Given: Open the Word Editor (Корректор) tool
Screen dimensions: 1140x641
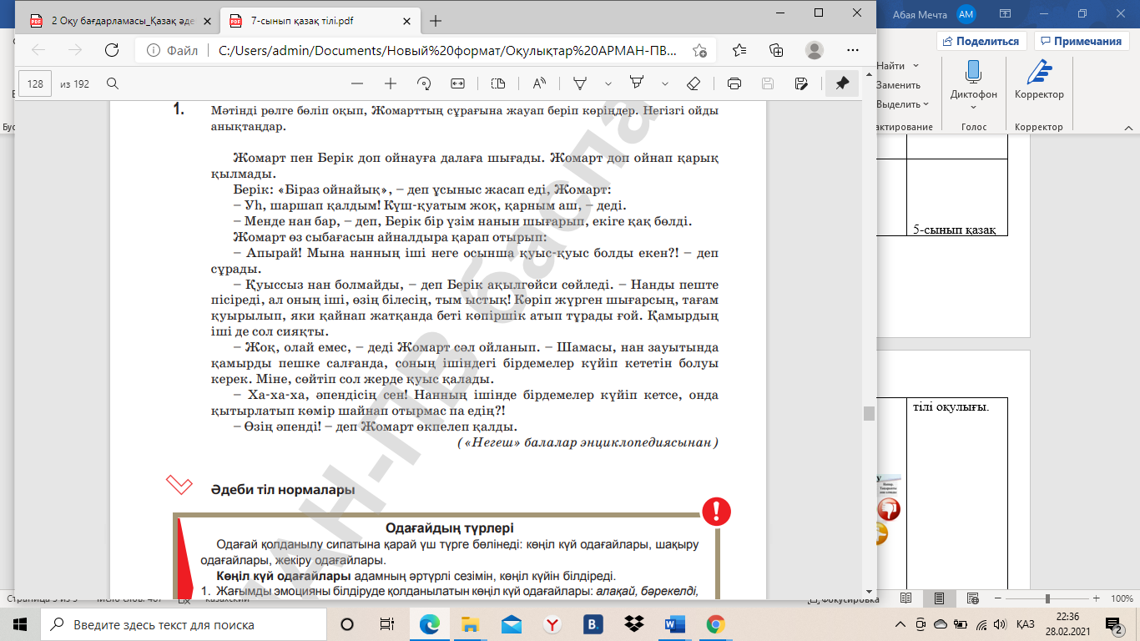Looking at the screenshot, I should [1039, 79].
